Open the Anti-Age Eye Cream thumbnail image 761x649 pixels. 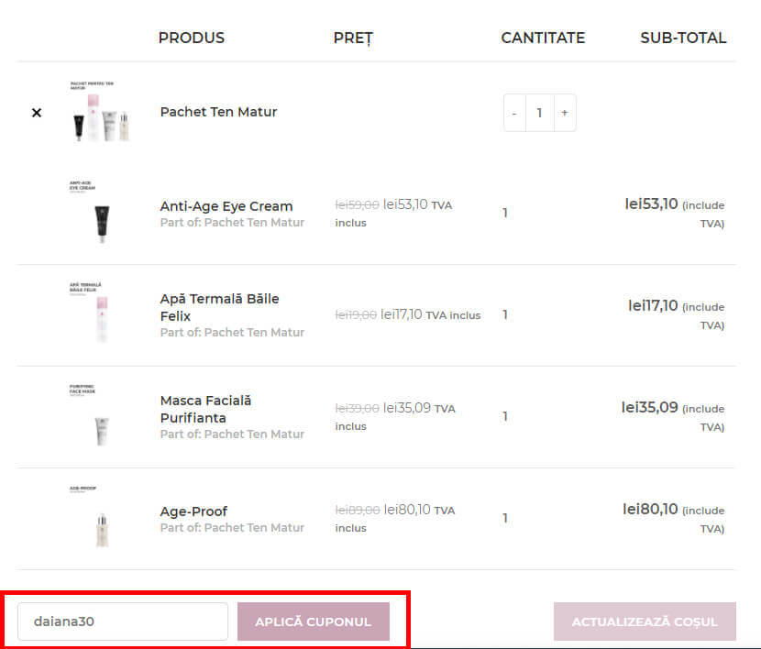pos(100,214)
